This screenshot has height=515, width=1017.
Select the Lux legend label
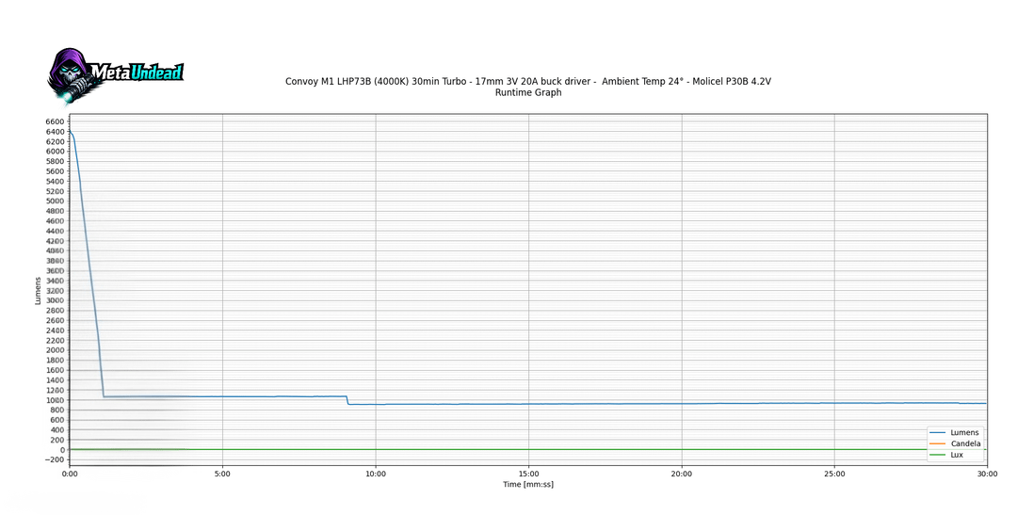[959, 455]
